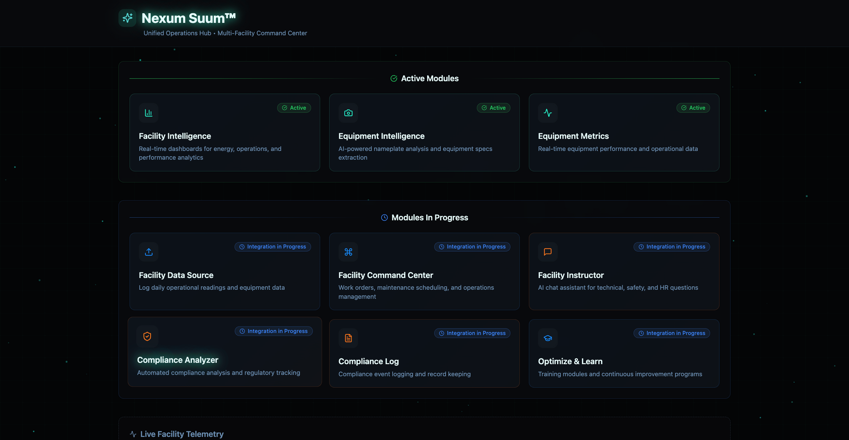Click Integration in Progress badge on Facility Instructor
The image size is (849, 440).
pos(672,247)
